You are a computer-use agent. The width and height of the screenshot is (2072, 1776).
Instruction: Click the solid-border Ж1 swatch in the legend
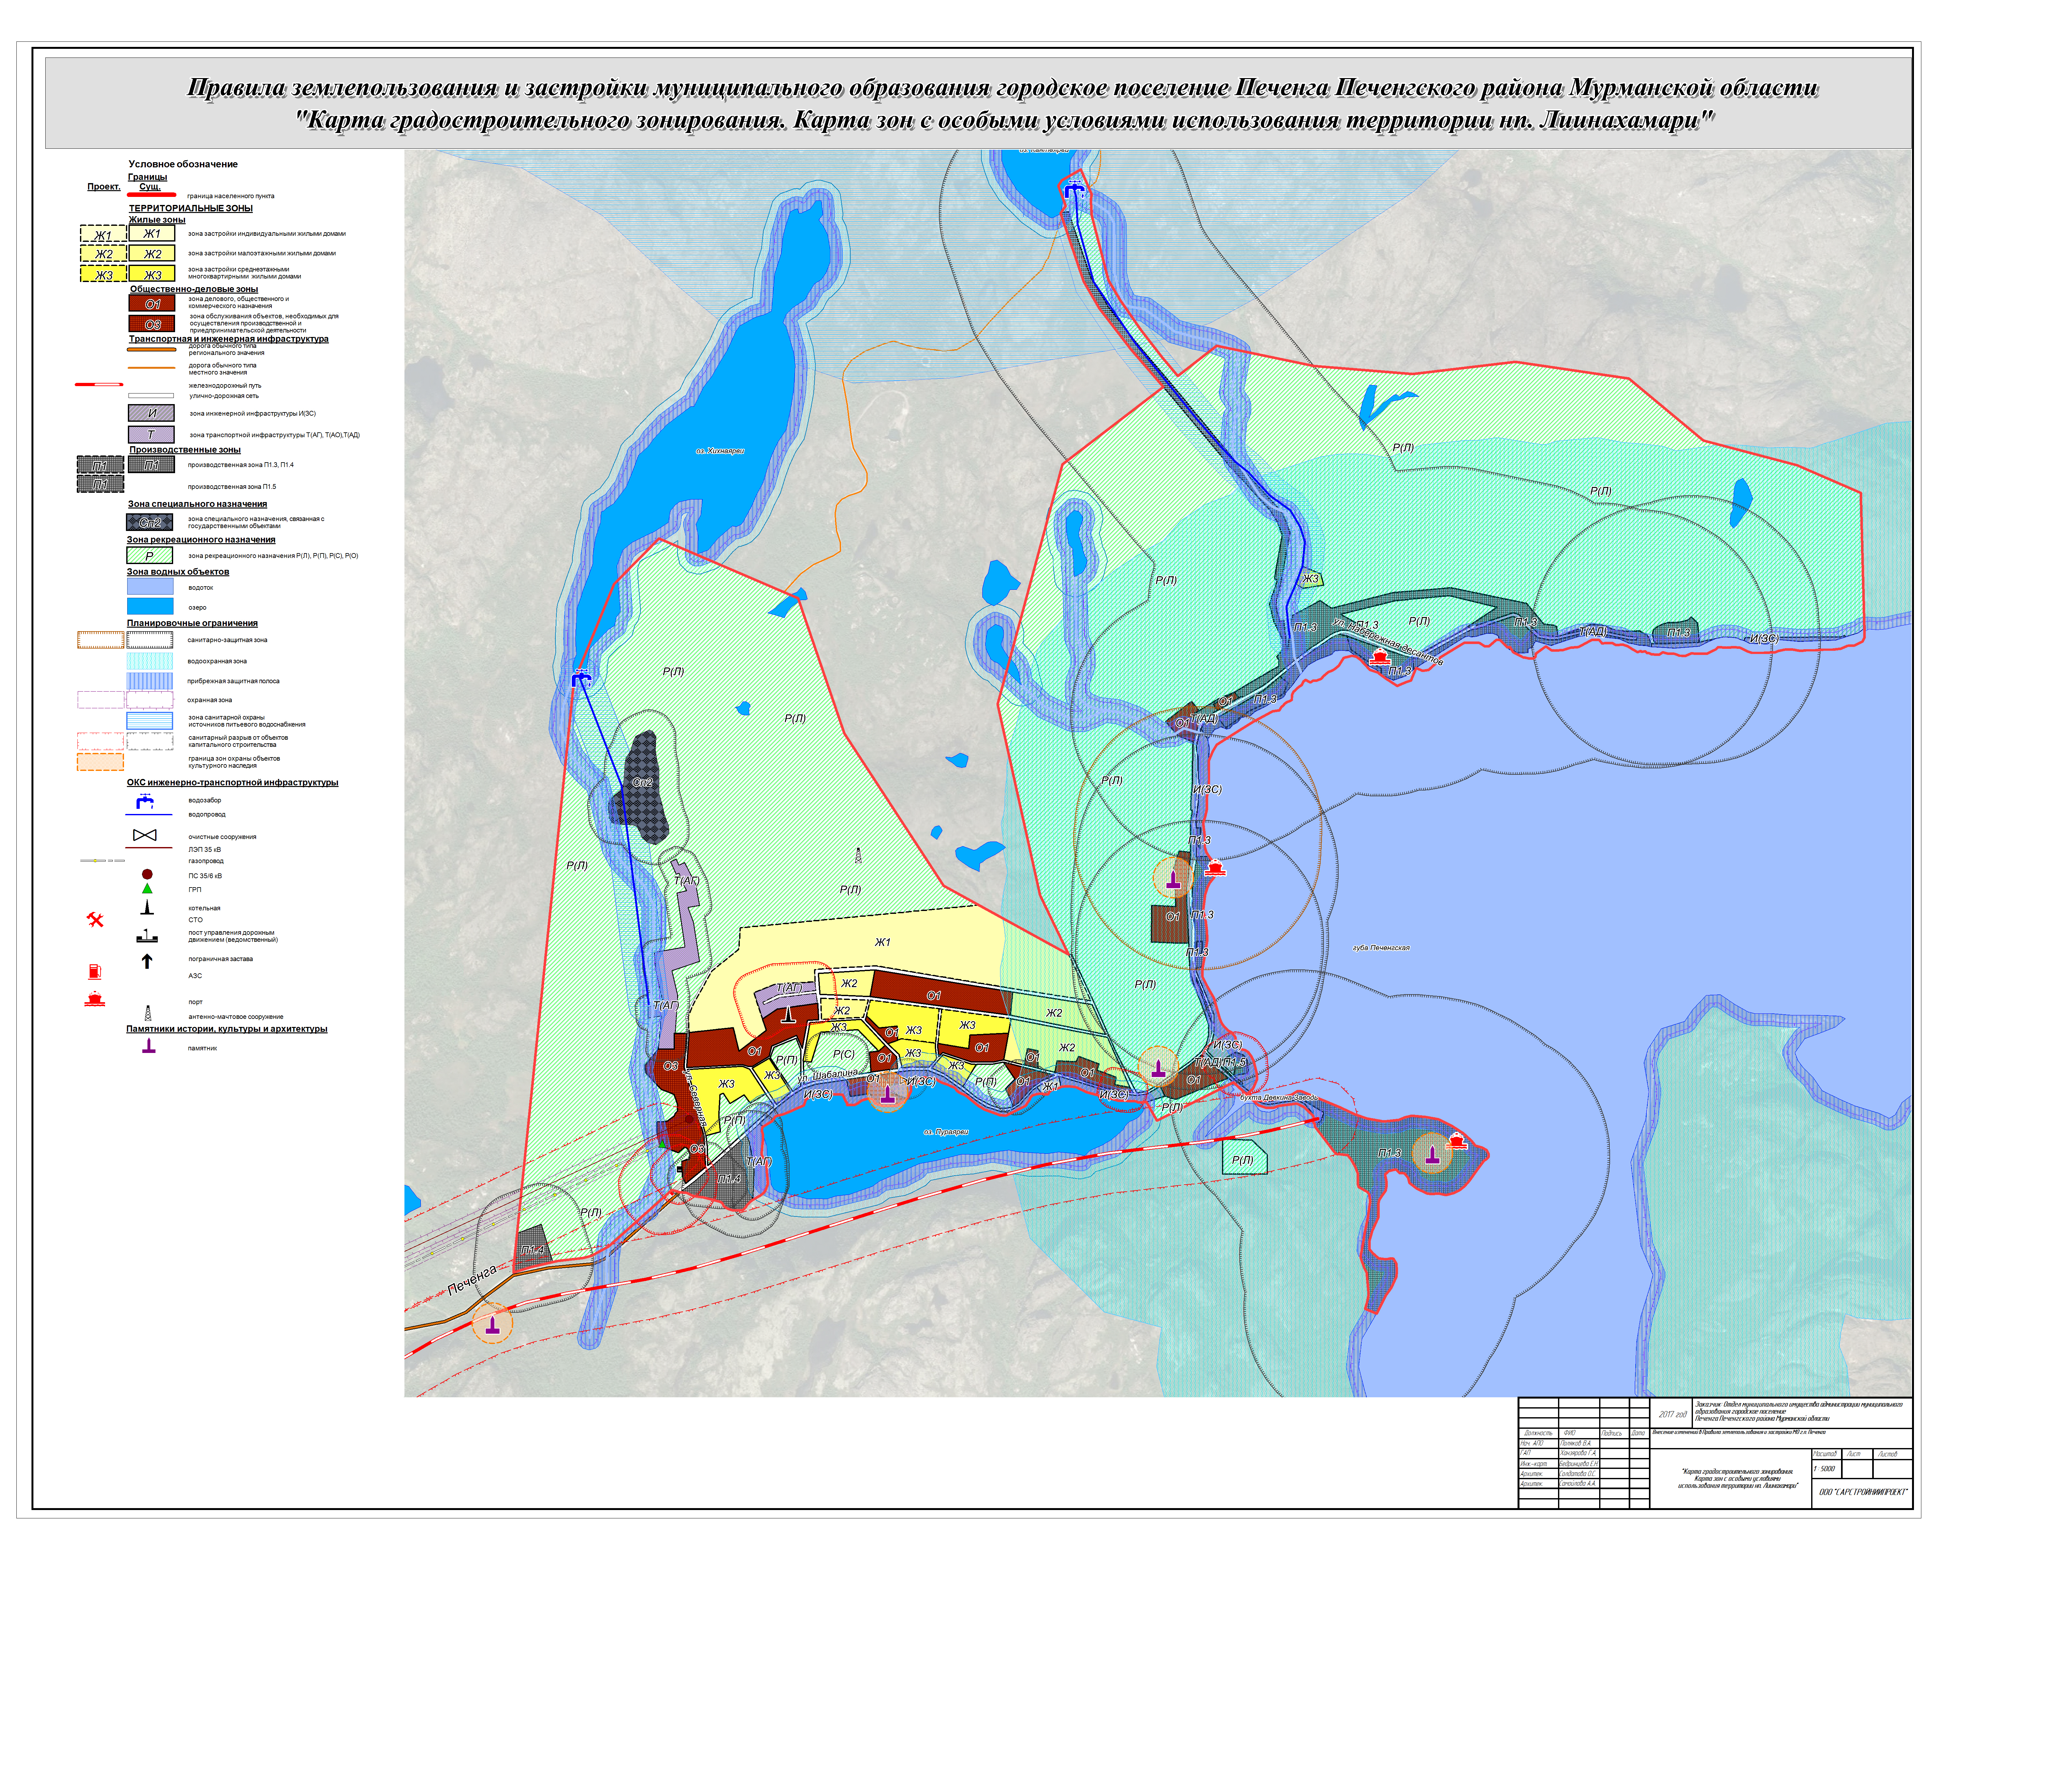152,233
